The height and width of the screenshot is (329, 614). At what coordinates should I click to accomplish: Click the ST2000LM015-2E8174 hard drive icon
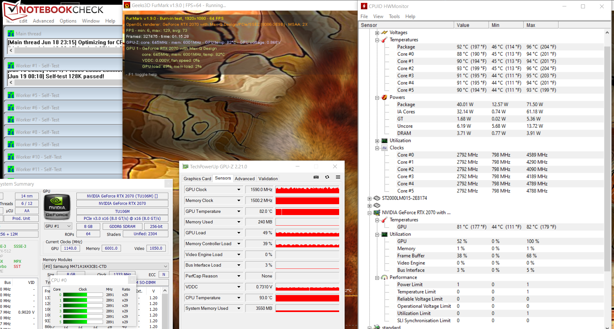377,198
